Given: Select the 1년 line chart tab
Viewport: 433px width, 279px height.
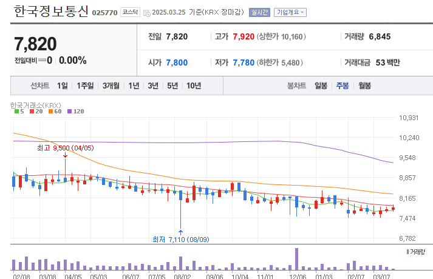Looking at the screenshot, I should coord(134,86).
